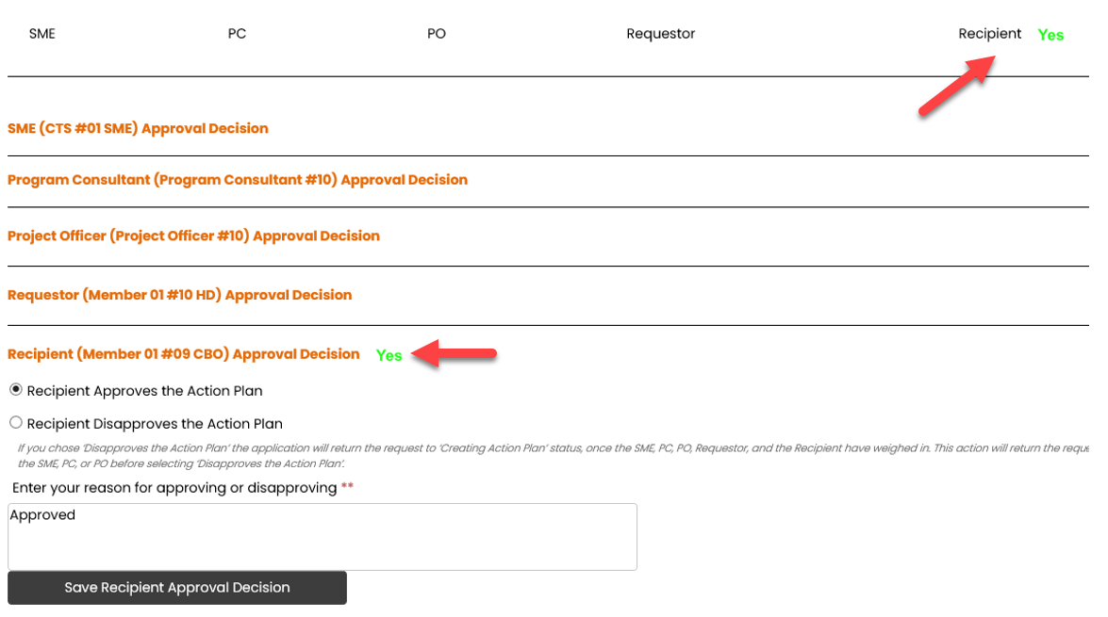Click the italic disapproval notice text
The height and width of the screenshot is (617, 1108).
[x=554, y=456]
